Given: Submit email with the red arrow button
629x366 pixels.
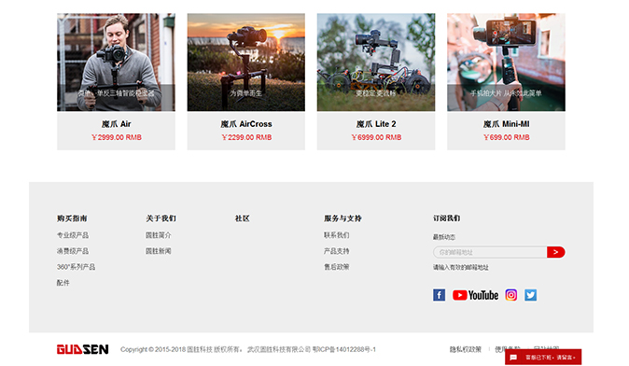Looking at the screenshot, I should coord(556,252).
